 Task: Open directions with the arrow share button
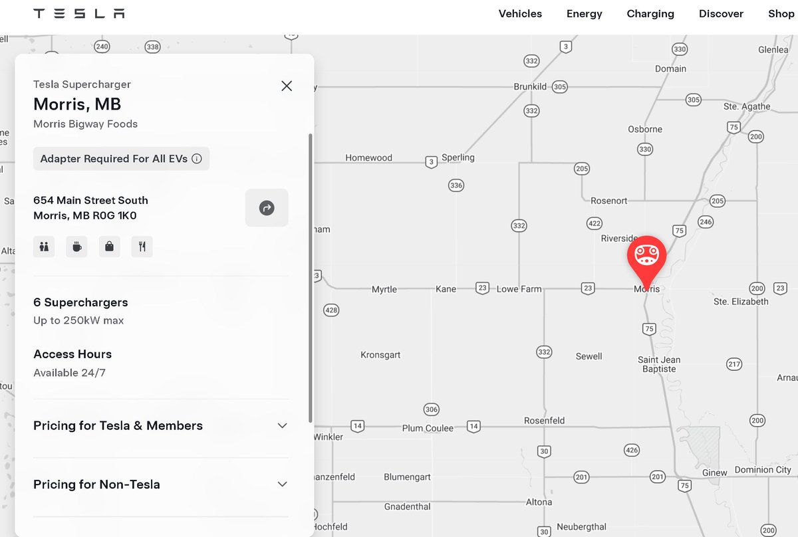click(x=267, y=208)
